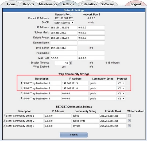
Task: Click the Submit button
Action: click(74, 135)
